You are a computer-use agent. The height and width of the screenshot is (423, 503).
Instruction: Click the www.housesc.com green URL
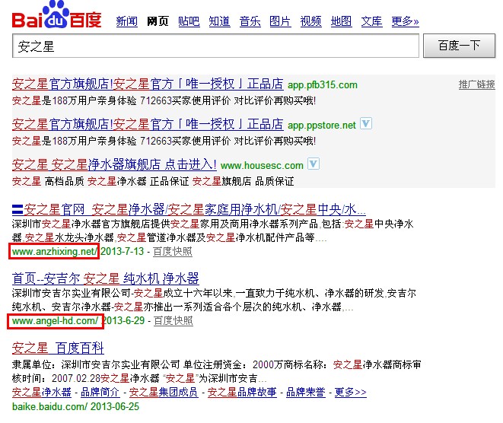[x=262, y=166]
